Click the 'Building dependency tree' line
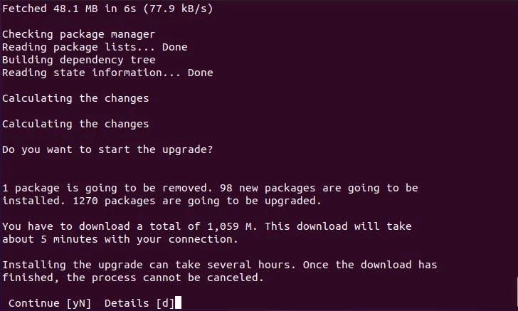The width and height of the screenshot is (518, 311). (78, 60)
